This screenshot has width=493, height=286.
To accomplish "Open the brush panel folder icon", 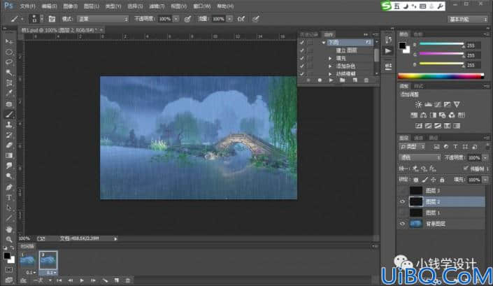I will tap(52, 19).
